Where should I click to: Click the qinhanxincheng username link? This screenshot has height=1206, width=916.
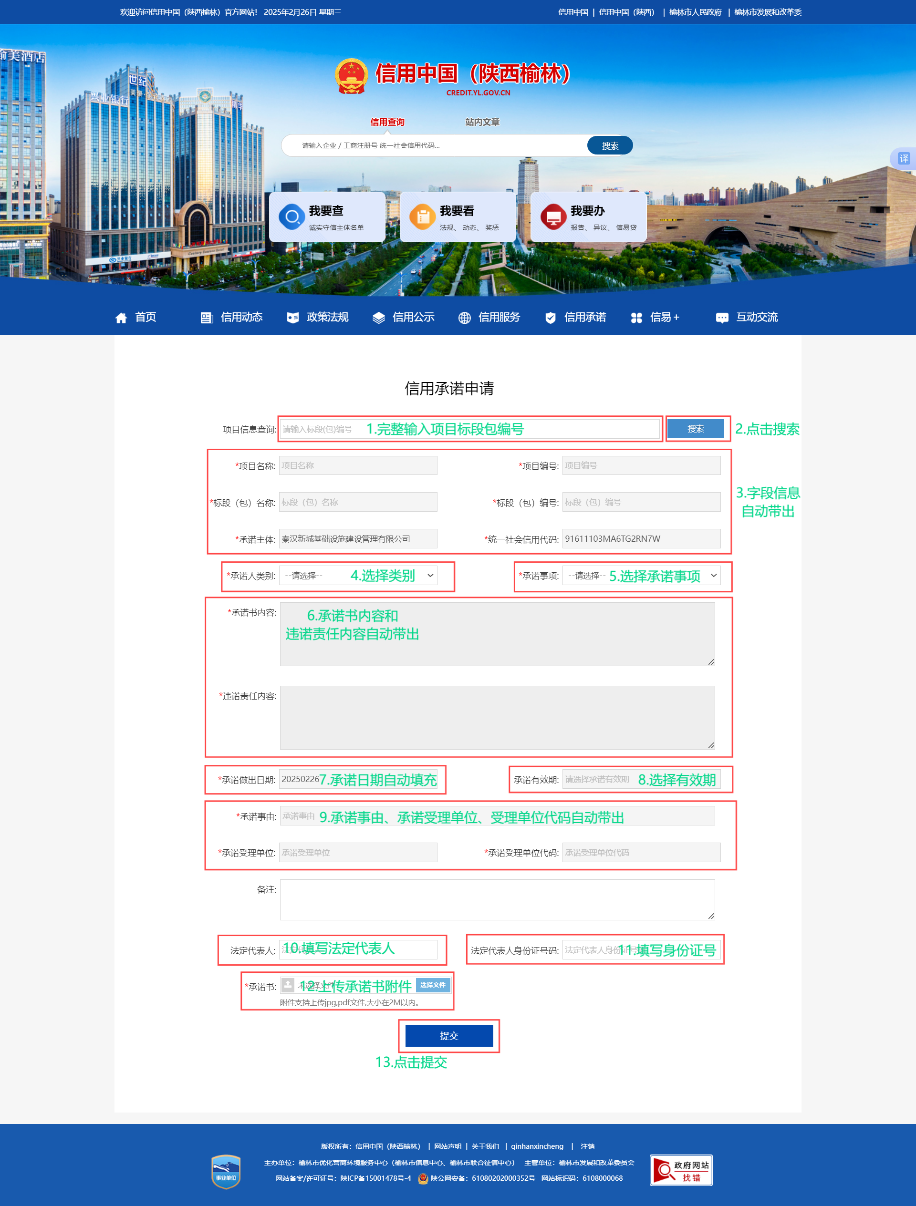[x=537, y=1146]
